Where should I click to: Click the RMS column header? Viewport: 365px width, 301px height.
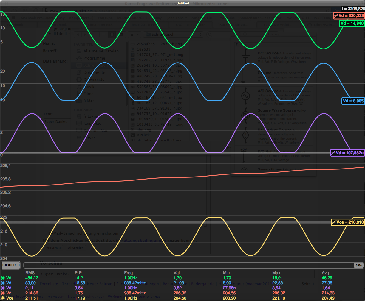tap(30, 273)
